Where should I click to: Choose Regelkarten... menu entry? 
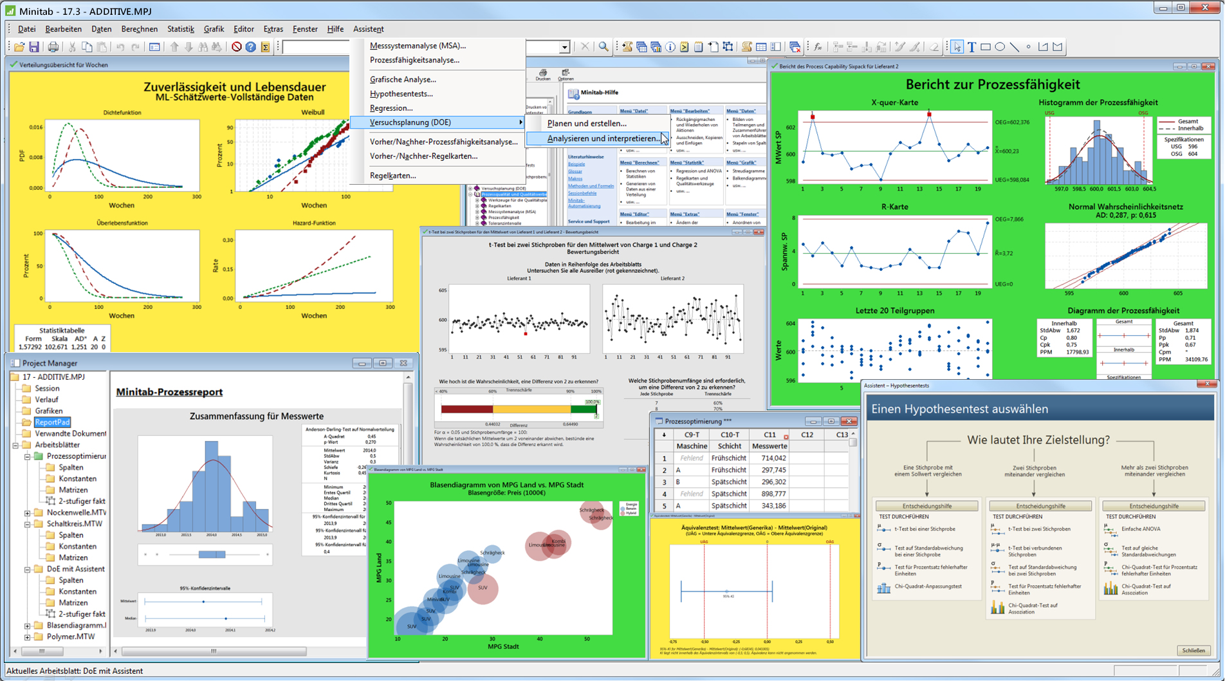point(392,176)
